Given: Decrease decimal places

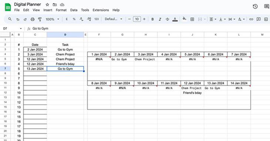Looking at the screenshot, I should 81,19.
